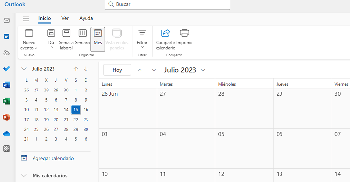Screen dimensions: 350x182
Task: Click the Imprimir printer icon
Action: pos(184,33)
